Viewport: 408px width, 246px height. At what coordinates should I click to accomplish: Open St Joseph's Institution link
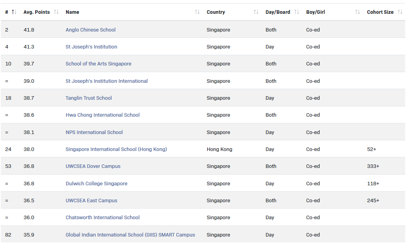(91, 47)
